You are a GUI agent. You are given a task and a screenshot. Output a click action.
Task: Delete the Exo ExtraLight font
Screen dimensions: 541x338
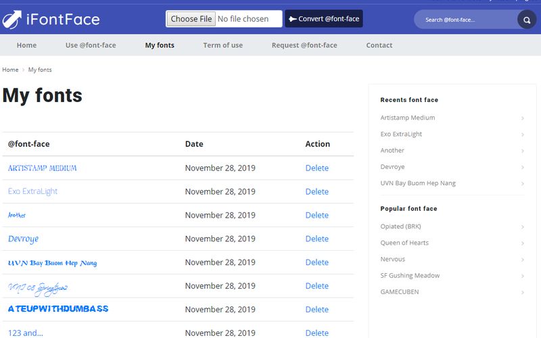coord(316,191)
